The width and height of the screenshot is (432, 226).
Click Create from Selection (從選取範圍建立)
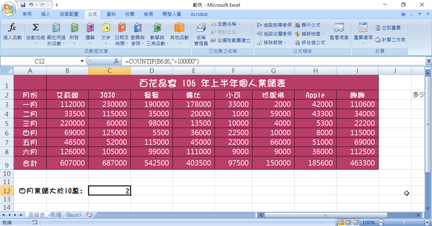coord(231,40)
